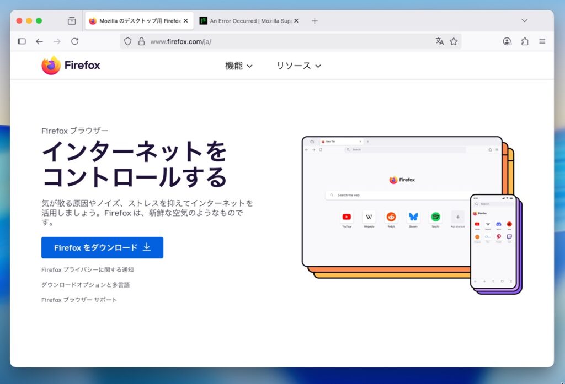Close the Mozilla desktop Firefox tab
Viewport: 565px width, 384px height.
click(x=186, y=21)
